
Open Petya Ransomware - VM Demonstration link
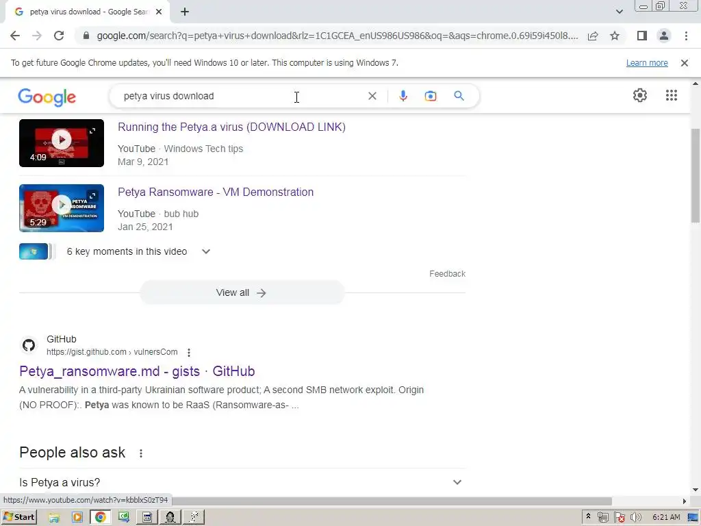216,192
